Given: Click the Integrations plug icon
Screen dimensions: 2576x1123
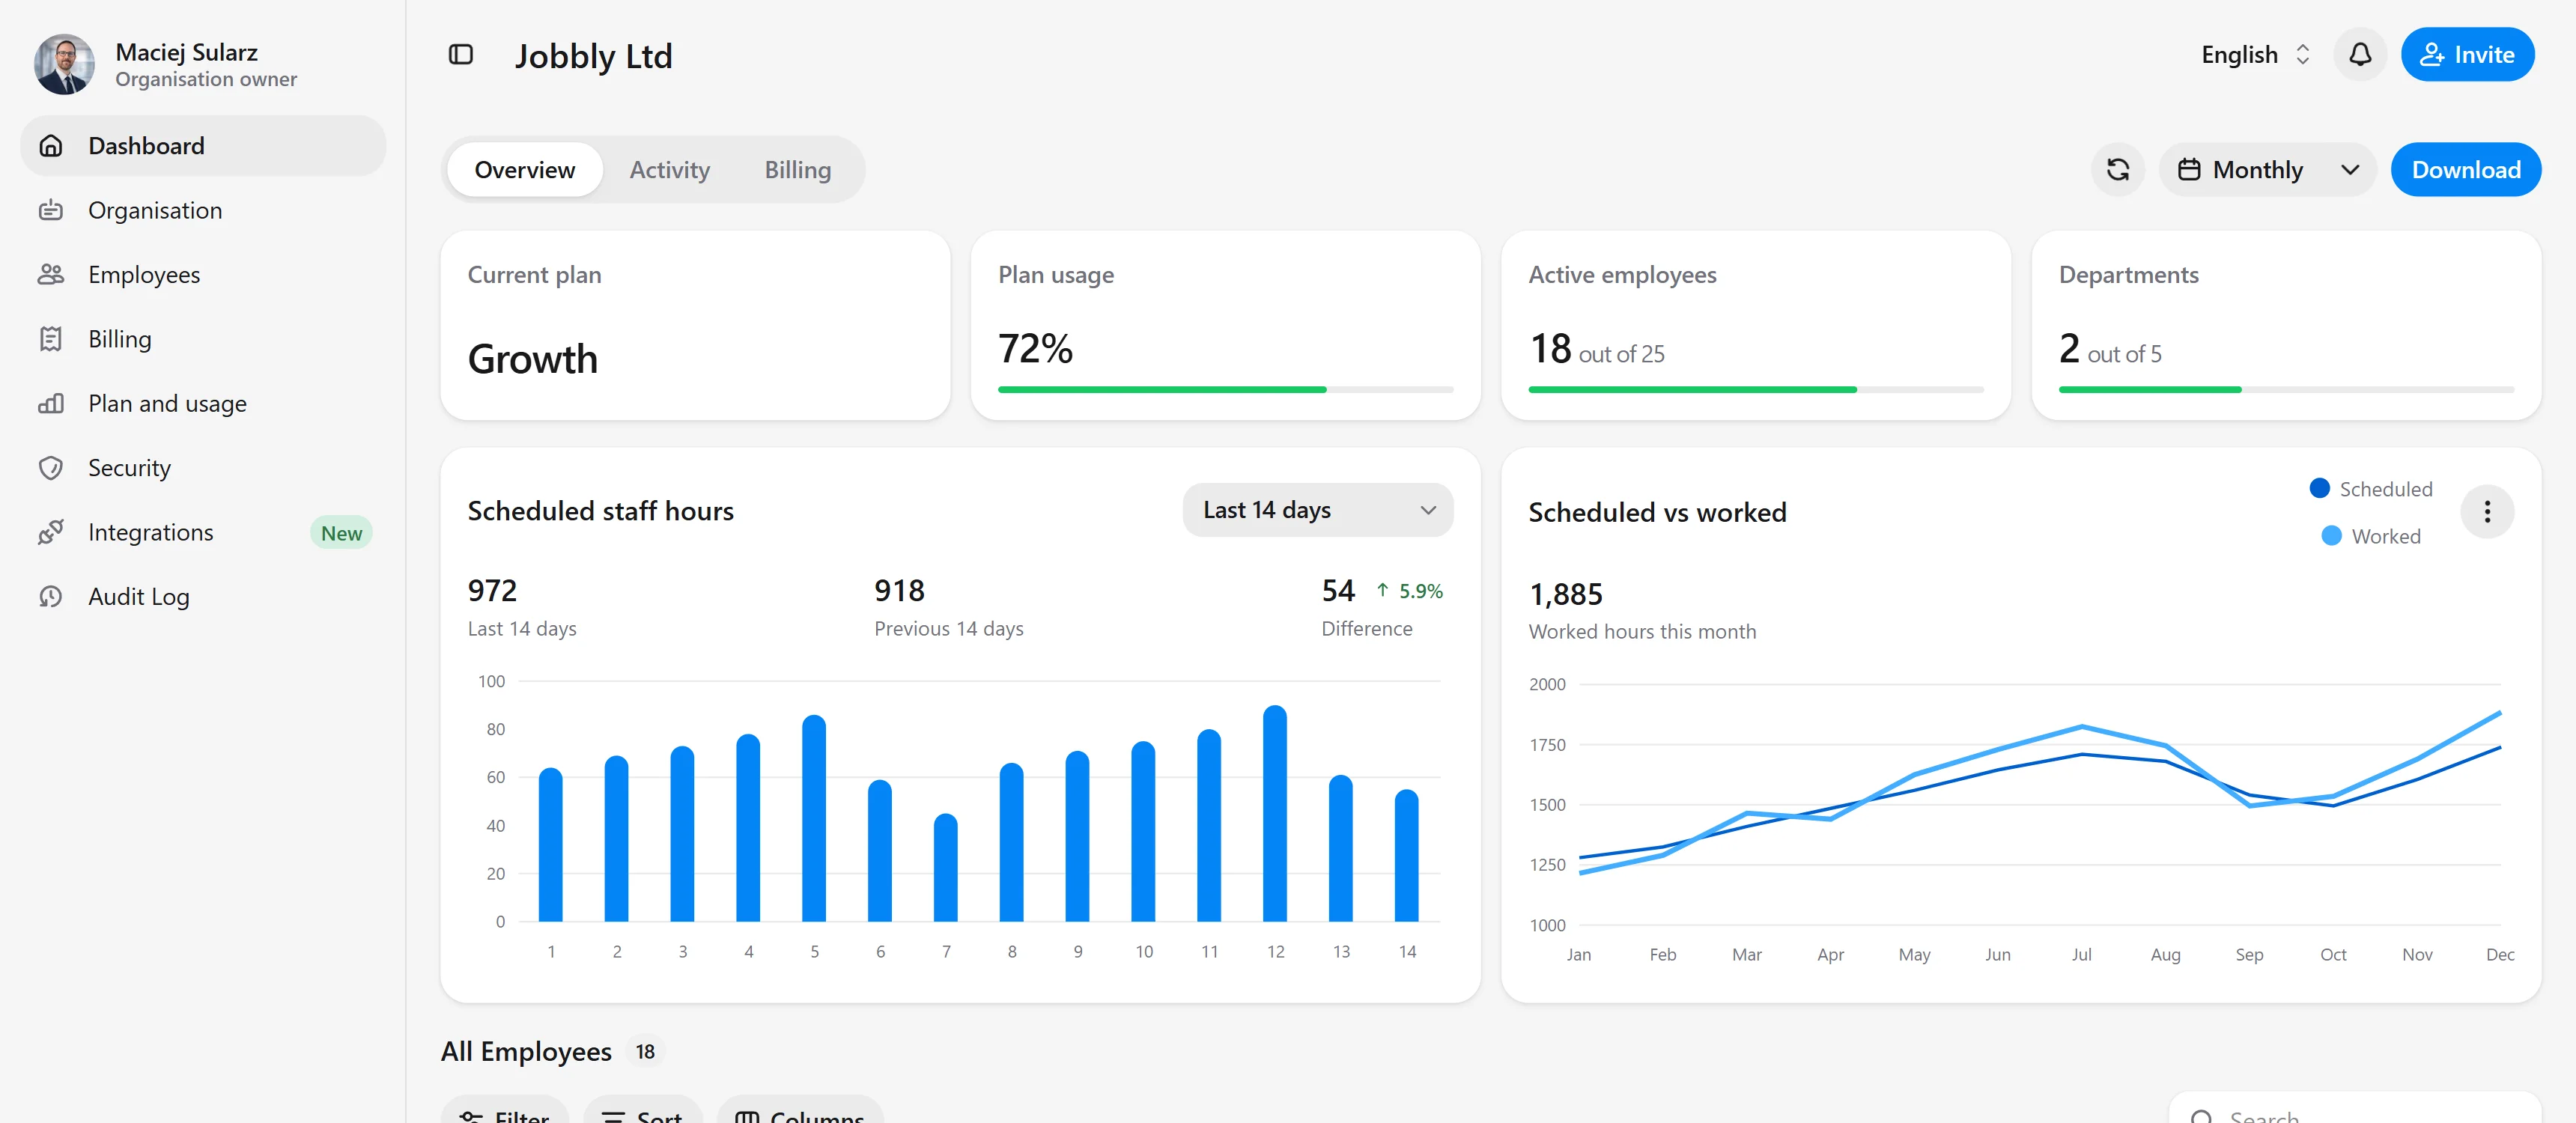Looking at the screenshot, I should pos(51,532).
